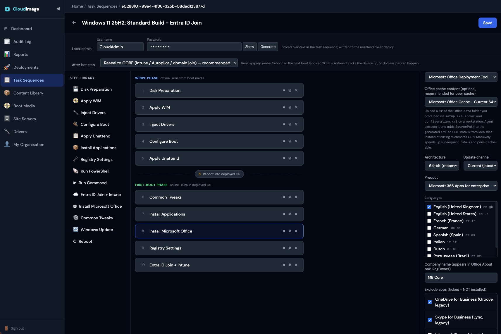The image size is (501, 334).
Task: Tick the Italian language checkbox
Action: tap(429, 242)
